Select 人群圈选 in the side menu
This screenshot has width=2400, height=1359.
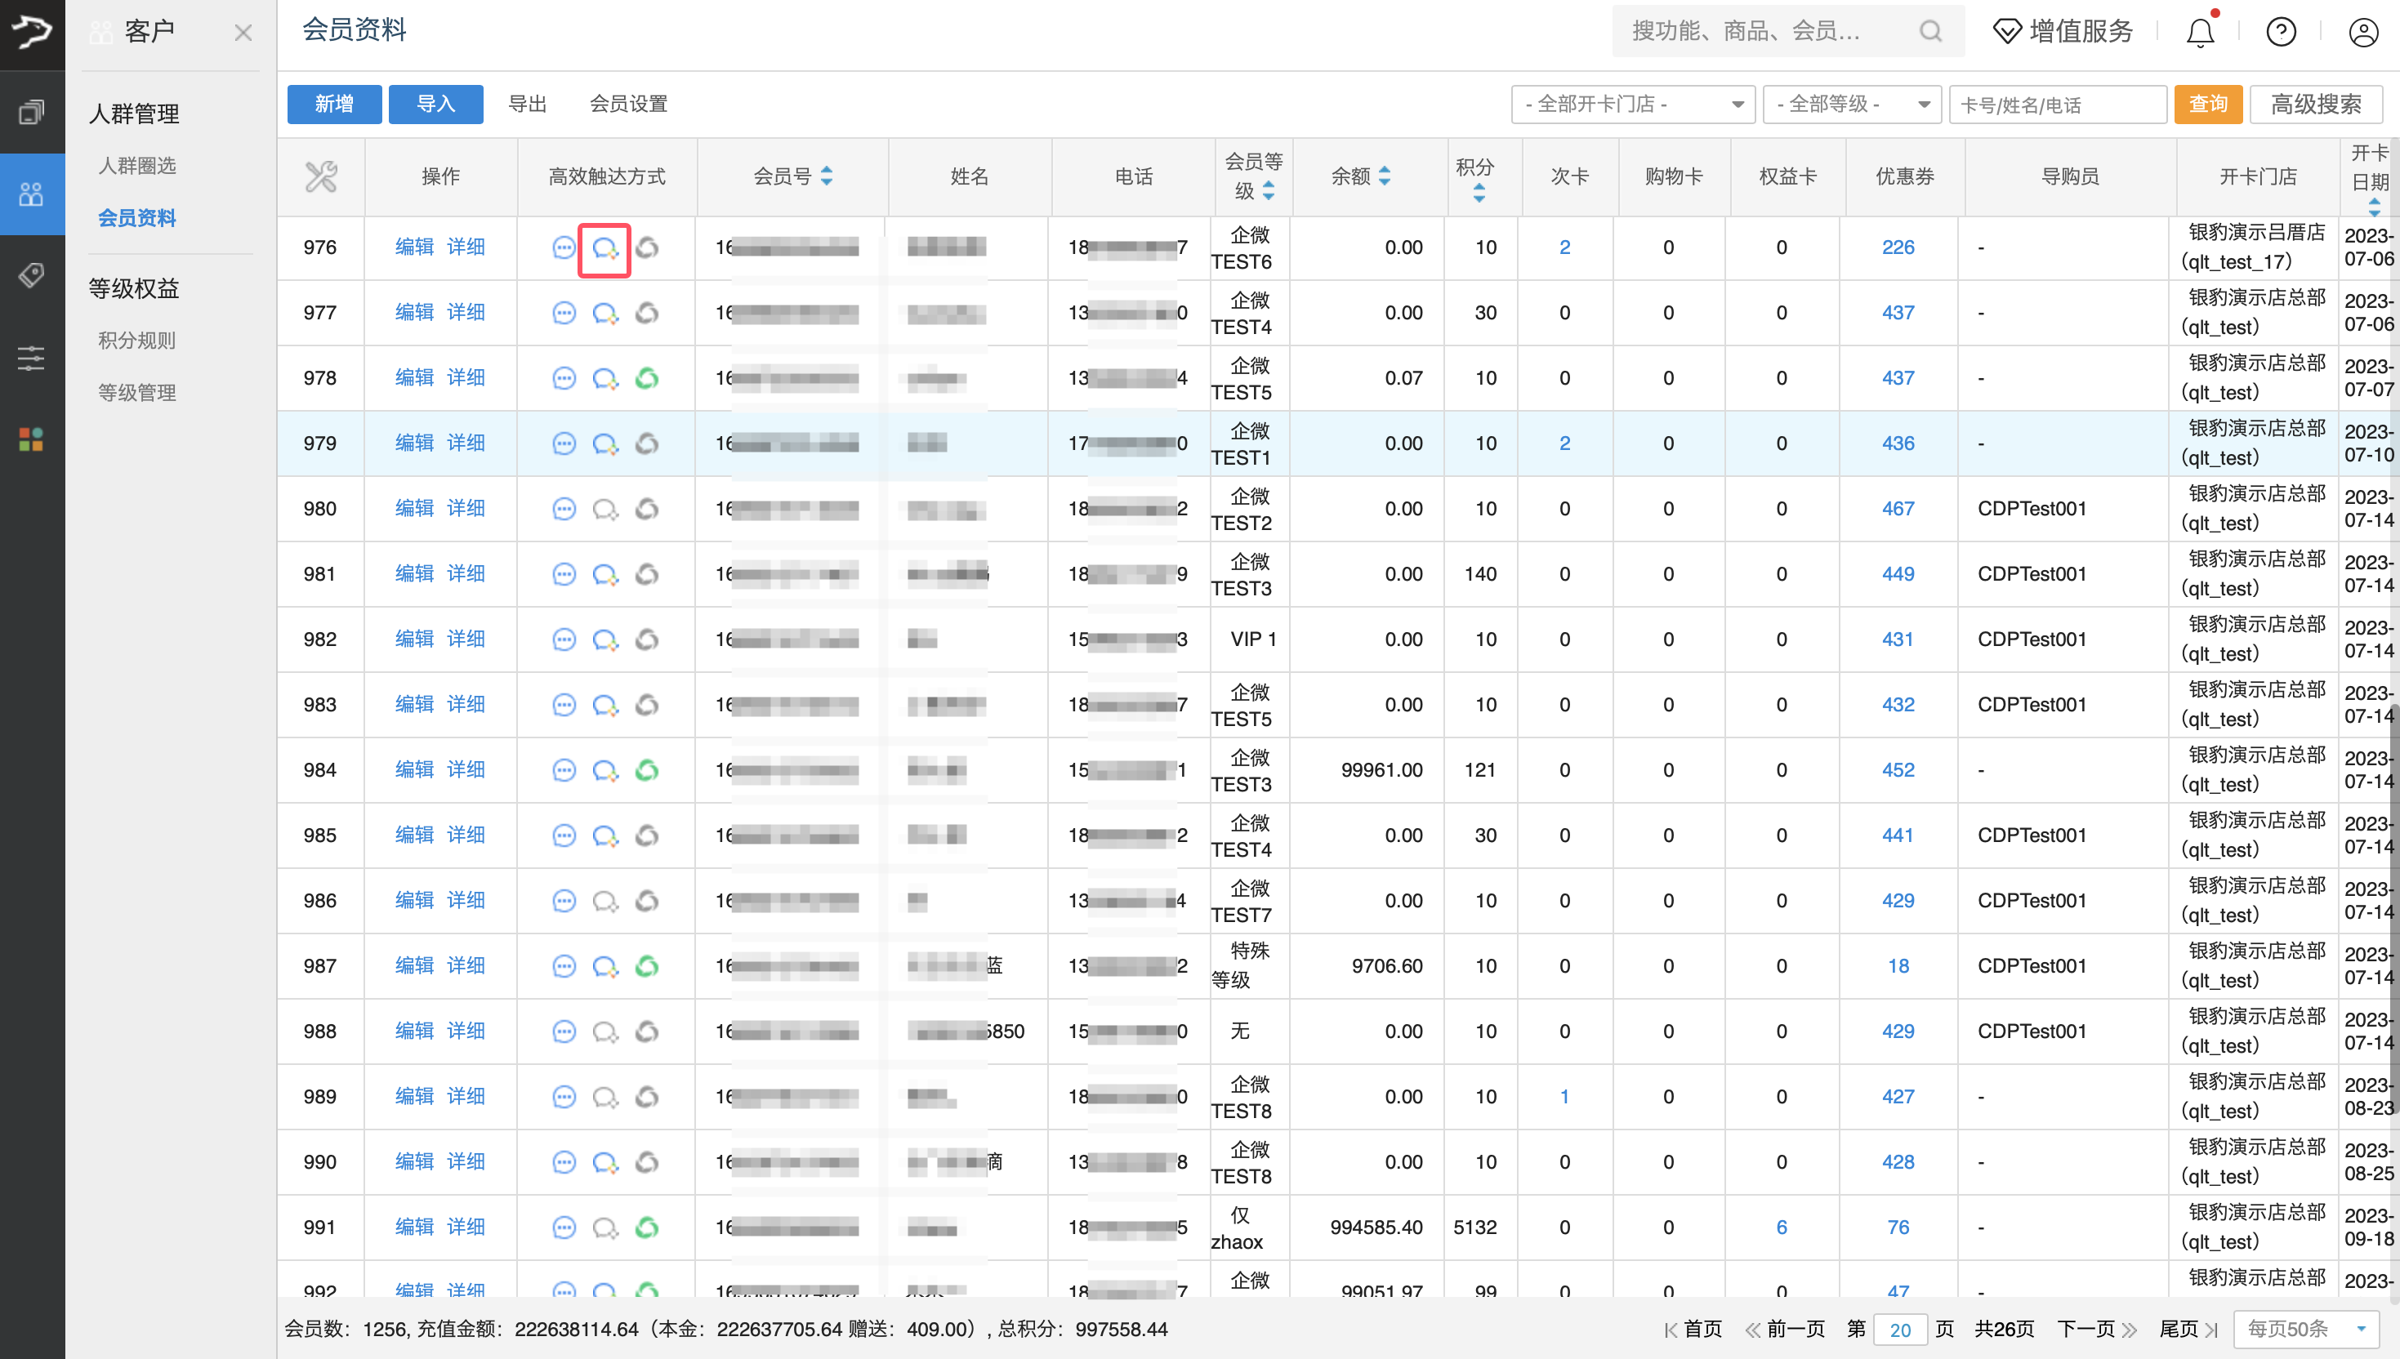coord(137,165)
